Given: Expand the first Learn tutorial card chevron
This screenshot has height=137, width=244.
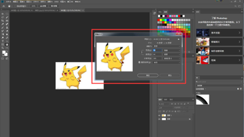Looking at the screenshot, I should [x=239, y=33].
